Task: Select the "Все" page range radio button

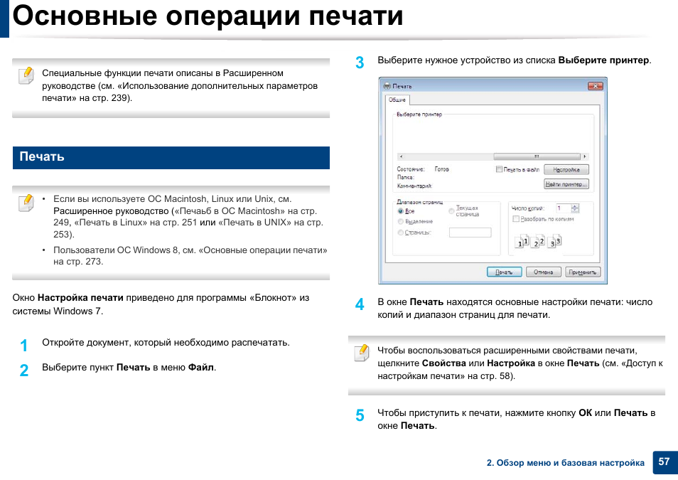Action: tap(401, 211)
